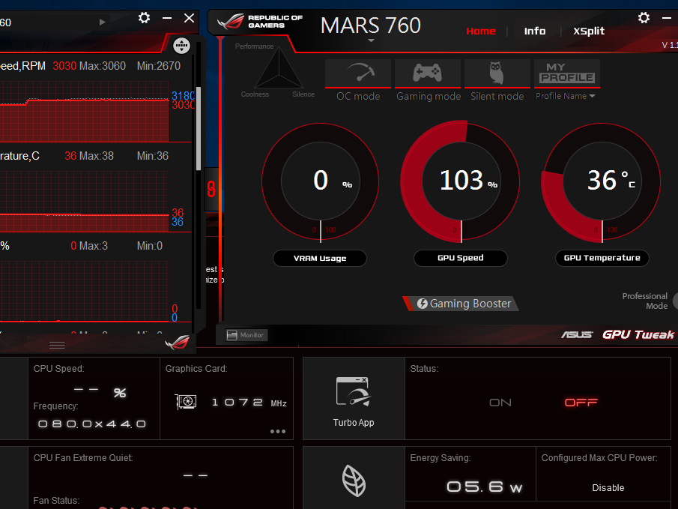This screenshot has height=509, width=678.
Task: Switch to the Home tab
Action: (481, 31)
